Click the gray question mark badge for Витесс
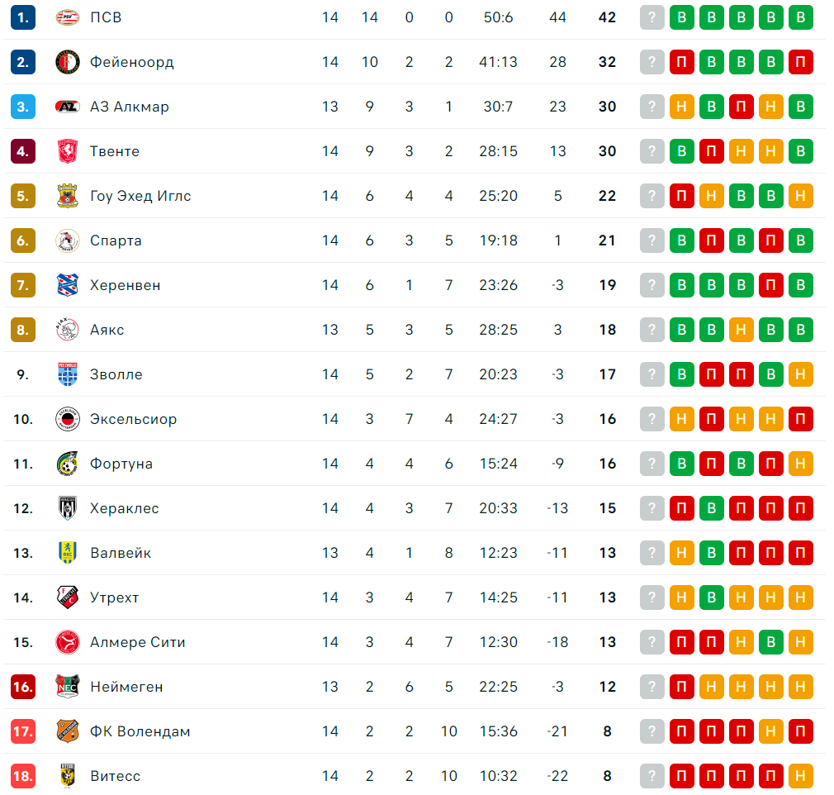834x795 pixels. pos(652,776)
